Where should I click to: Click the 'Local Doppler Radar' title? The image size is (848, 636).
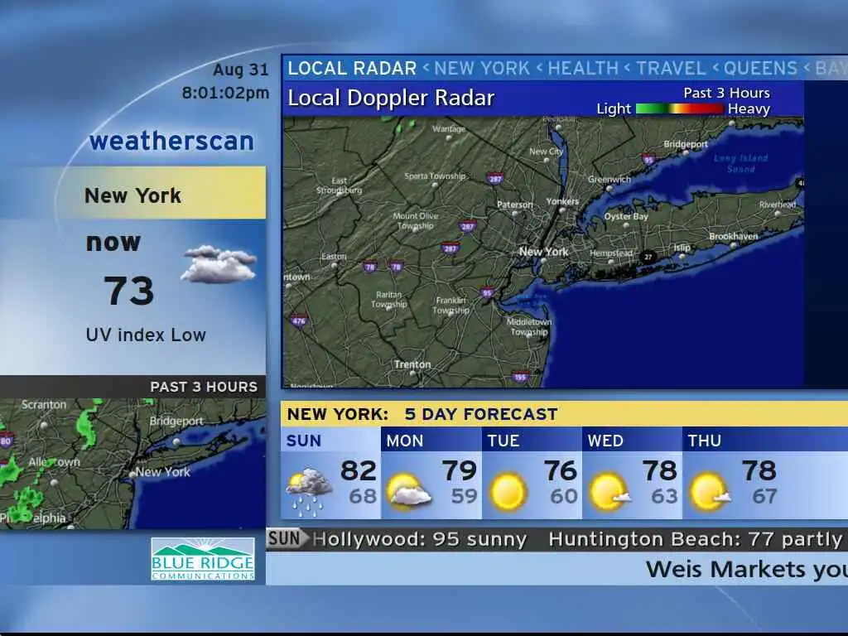(391, 98)
